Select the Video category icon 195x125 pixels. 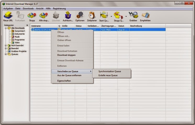click(x=13, y=43)
